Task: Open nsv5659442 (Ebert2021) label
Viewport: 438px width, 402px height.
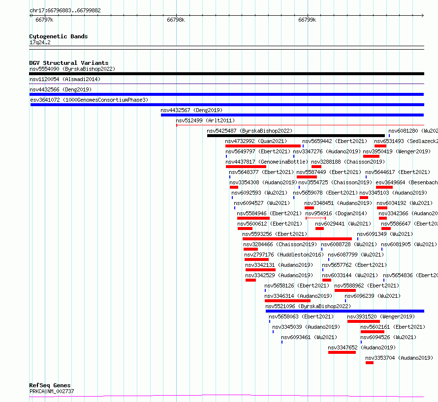Action: (335, 141)
